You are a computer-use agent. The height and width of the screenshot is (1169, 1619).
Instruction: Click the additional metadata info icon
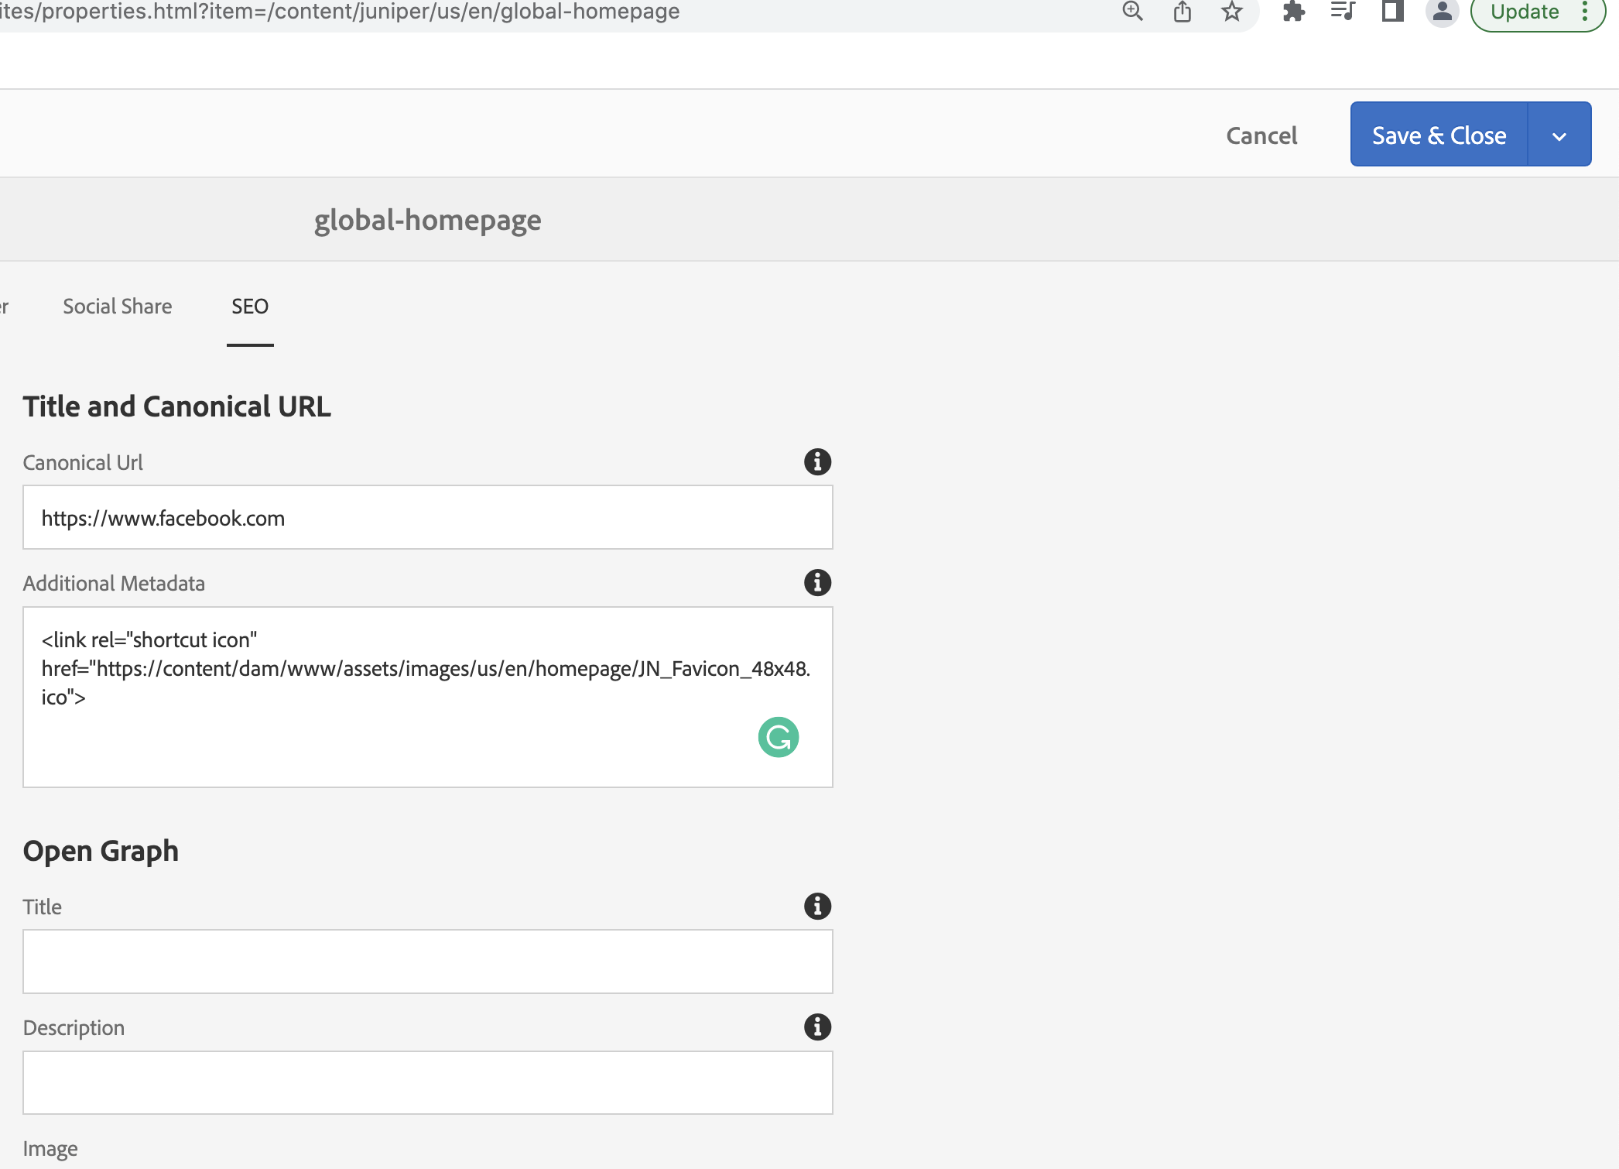[817, 582]
